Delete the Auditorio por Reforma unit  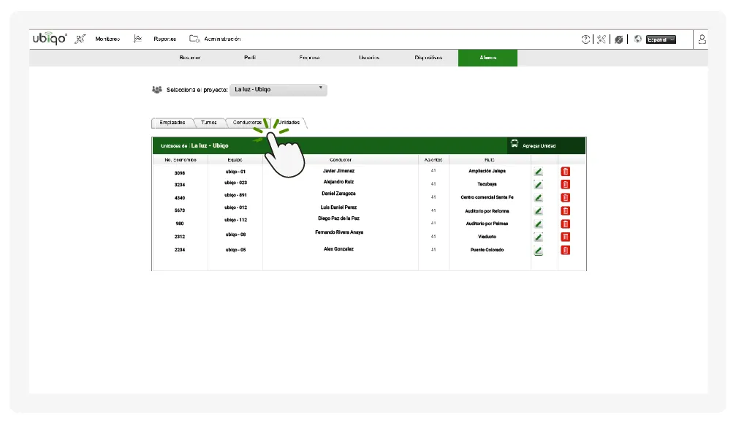pos(566,211)
